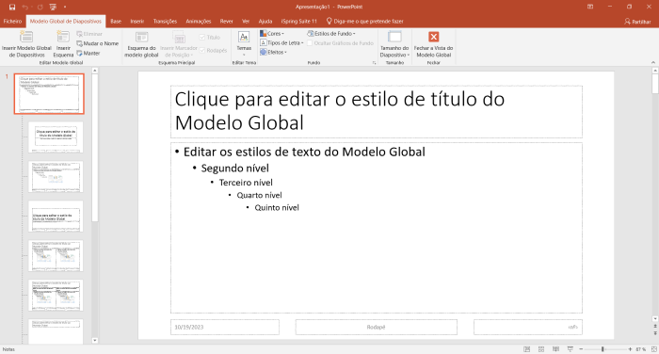Click the Partilhar share button
Viewport: 659px width, 354px height.
click(x=637, y=22)
